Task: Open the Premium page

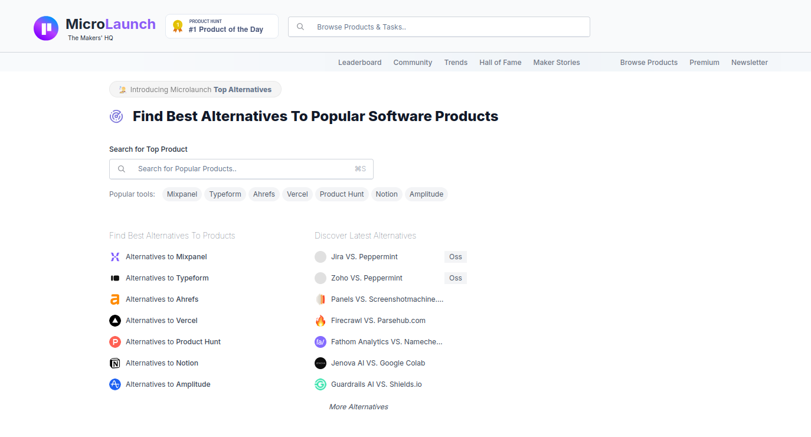Action: click(704, 63)
